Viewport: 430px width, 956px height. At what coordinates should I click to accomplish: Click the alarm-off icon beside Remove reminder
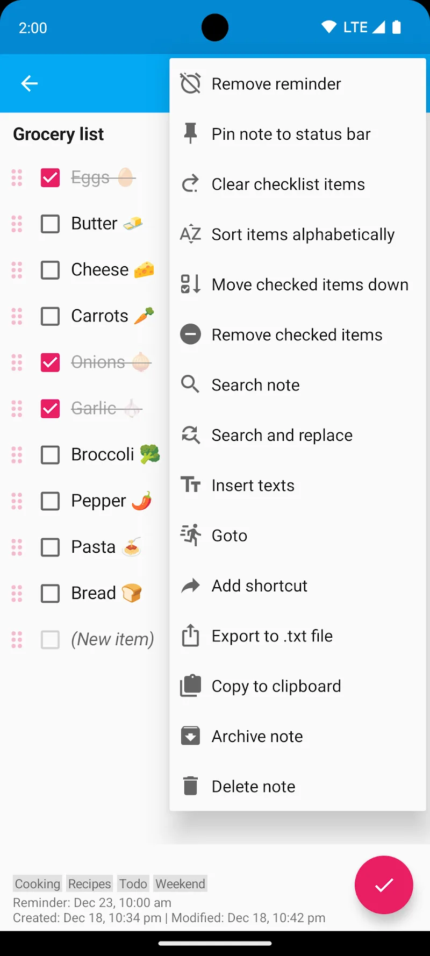point(190,83)
